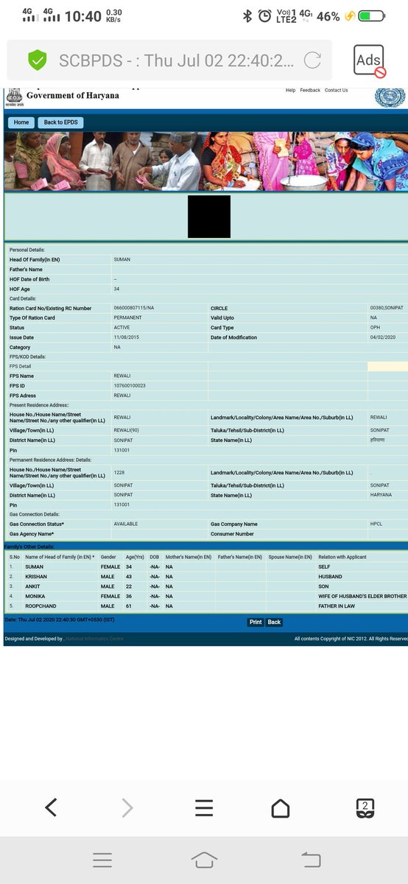Click the Gas Company Name value HPCL
The image size is (408, 884).
tap(377, 524)
